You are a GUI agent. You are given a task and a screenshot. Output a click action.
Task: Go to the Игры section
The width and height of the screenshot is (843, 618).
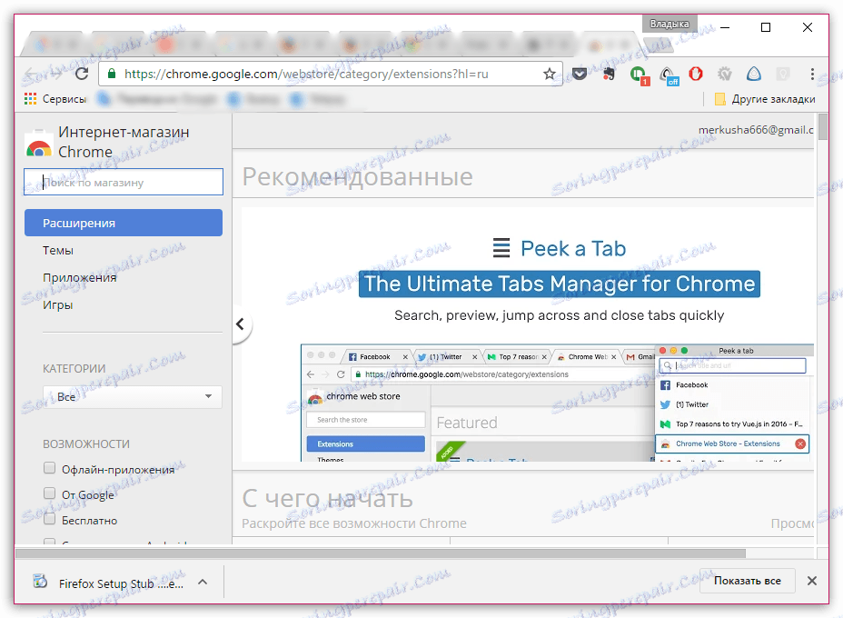point(57,305)
